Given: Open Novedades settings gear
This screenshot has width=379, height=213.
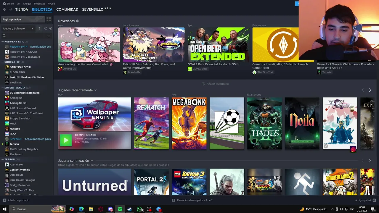Looking at the screenshot, I should (x=77, y=21).
